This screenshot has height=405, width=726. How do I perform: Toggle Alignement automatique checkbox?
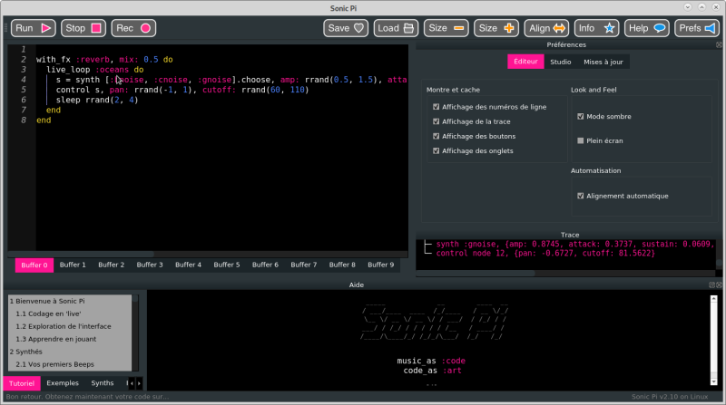point(581,196)
